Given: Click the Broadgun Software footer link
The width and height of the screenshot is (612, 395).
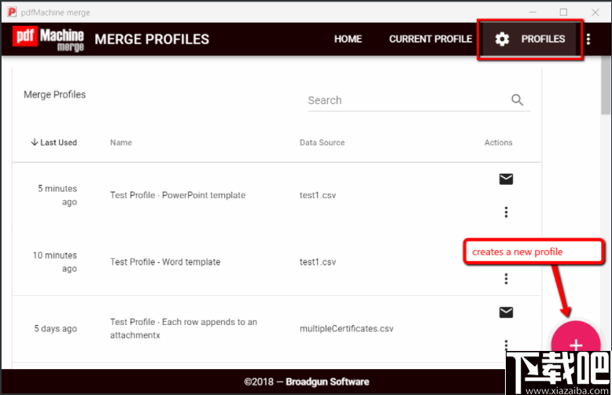Looking at the screenshot, I should [327, 382].
